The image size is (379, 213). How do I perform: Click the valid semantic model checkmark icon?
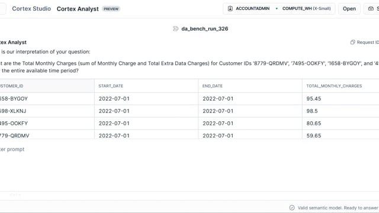[292, 208]
